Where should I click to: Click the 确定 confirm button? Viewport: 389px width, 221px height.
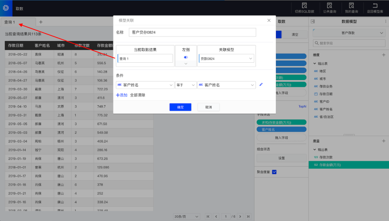click(180, 107)
